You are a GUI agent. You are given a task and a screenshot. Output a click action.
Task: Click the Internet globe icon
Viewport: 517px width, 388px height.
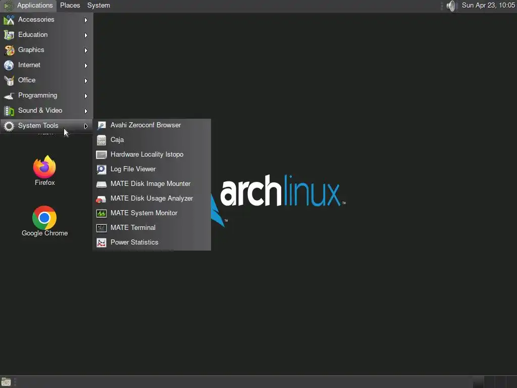[9, 65]
